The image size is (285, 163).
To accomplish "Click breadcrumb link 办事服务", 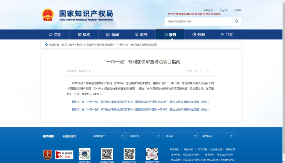I will pyautogui.click(x=89, y=45).
